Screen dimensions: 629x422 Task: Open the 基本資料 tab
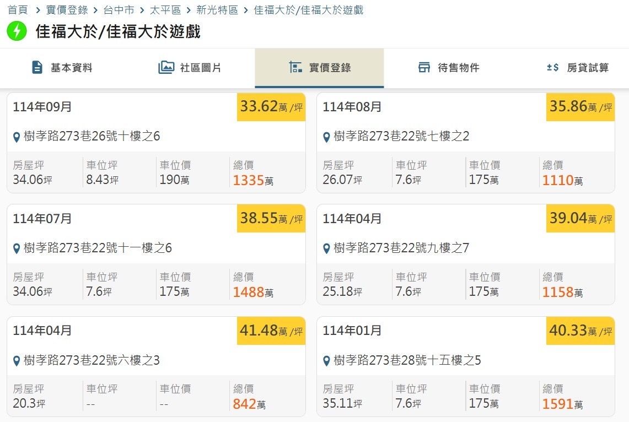click(x=63, y=68)
